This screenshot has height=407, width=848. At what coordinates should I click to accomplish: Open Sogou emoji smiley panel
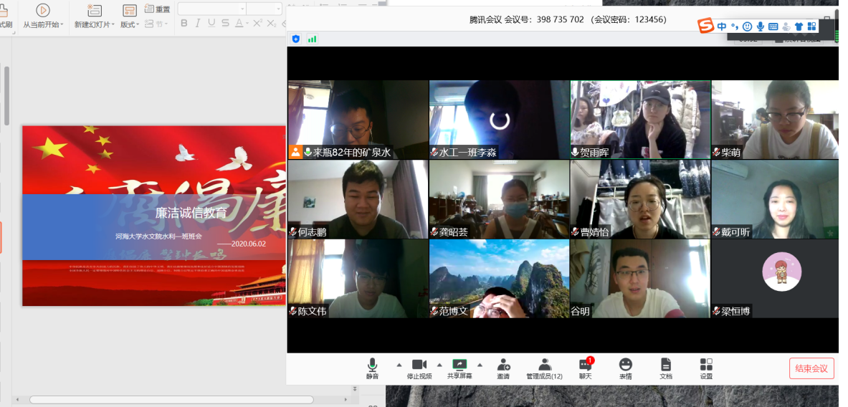[748, 26]
